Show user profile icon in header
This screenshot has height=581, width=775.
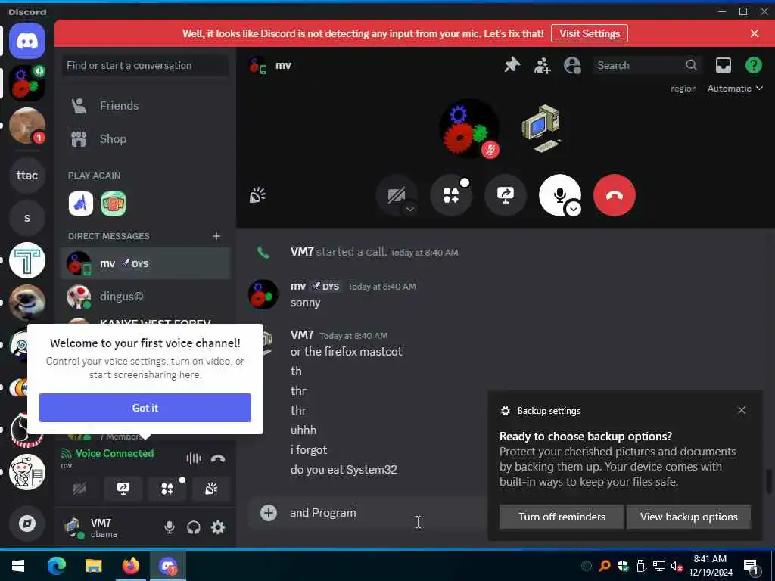pos(572,65)
